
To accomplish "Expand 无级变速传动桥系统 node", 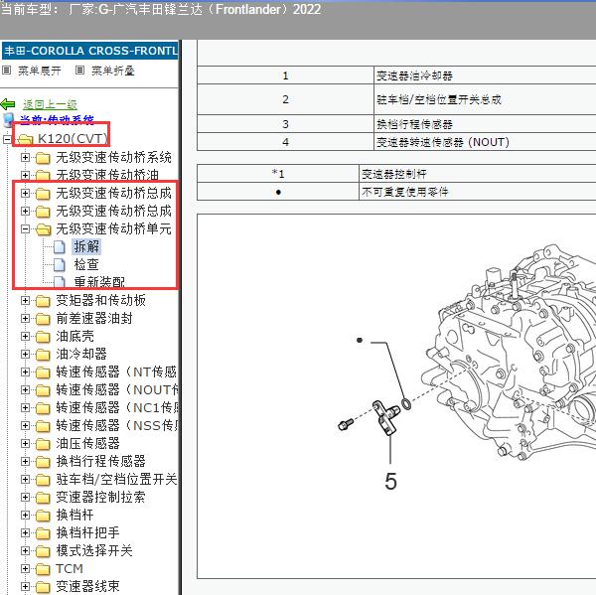I will coord(25,157).
